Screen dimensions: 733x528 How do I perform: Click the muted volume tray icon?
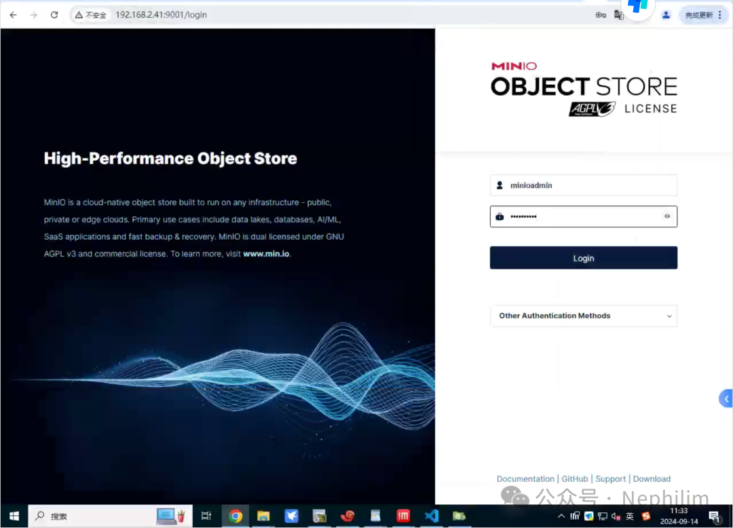coord(616,516)
